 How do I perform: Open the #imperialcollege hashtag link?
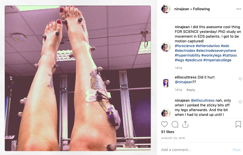tap(217, 60)
